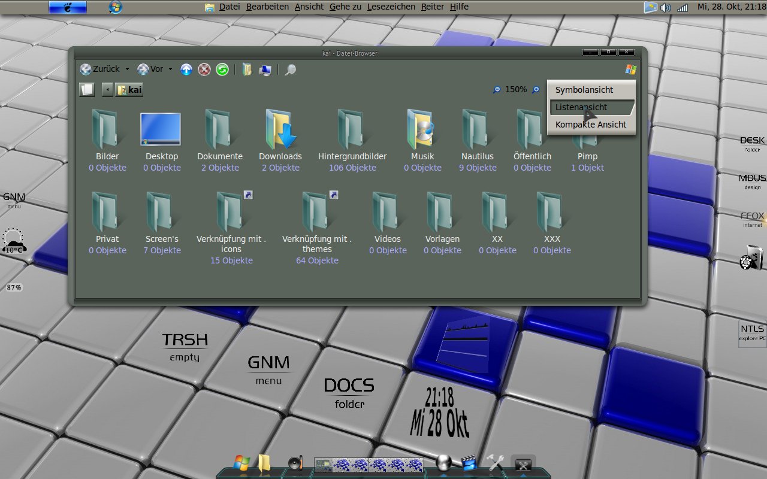Choose Kompakte Ansicht from the view dropdown
The width and height of the screenshot is (767, 479).
pyautogui.click(x=591, y=125)
